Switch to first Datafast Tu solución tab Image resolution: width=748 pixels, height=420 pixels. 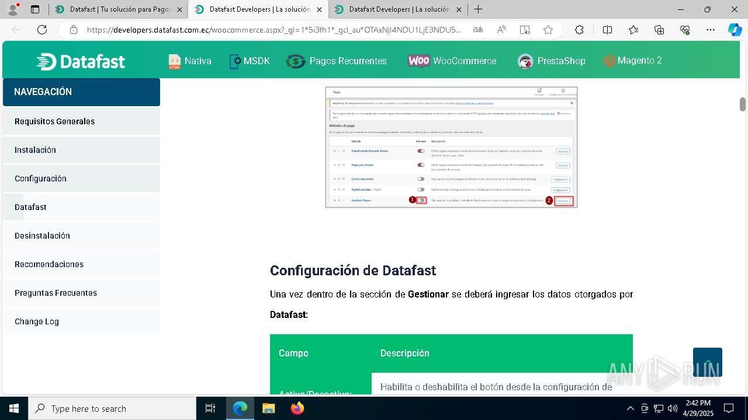[118, 9]
